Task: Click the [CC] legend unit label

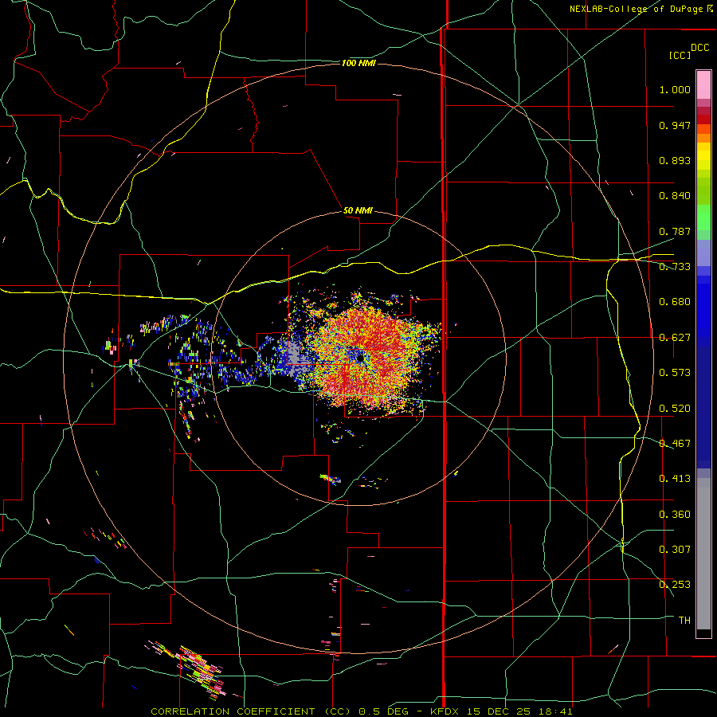Action: pos(680,55)
